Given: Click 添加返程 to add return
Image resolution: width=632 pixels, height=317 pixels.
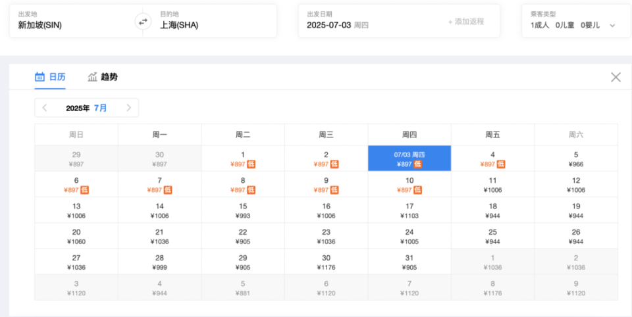Looking at the screenshot, I should 466,22.
